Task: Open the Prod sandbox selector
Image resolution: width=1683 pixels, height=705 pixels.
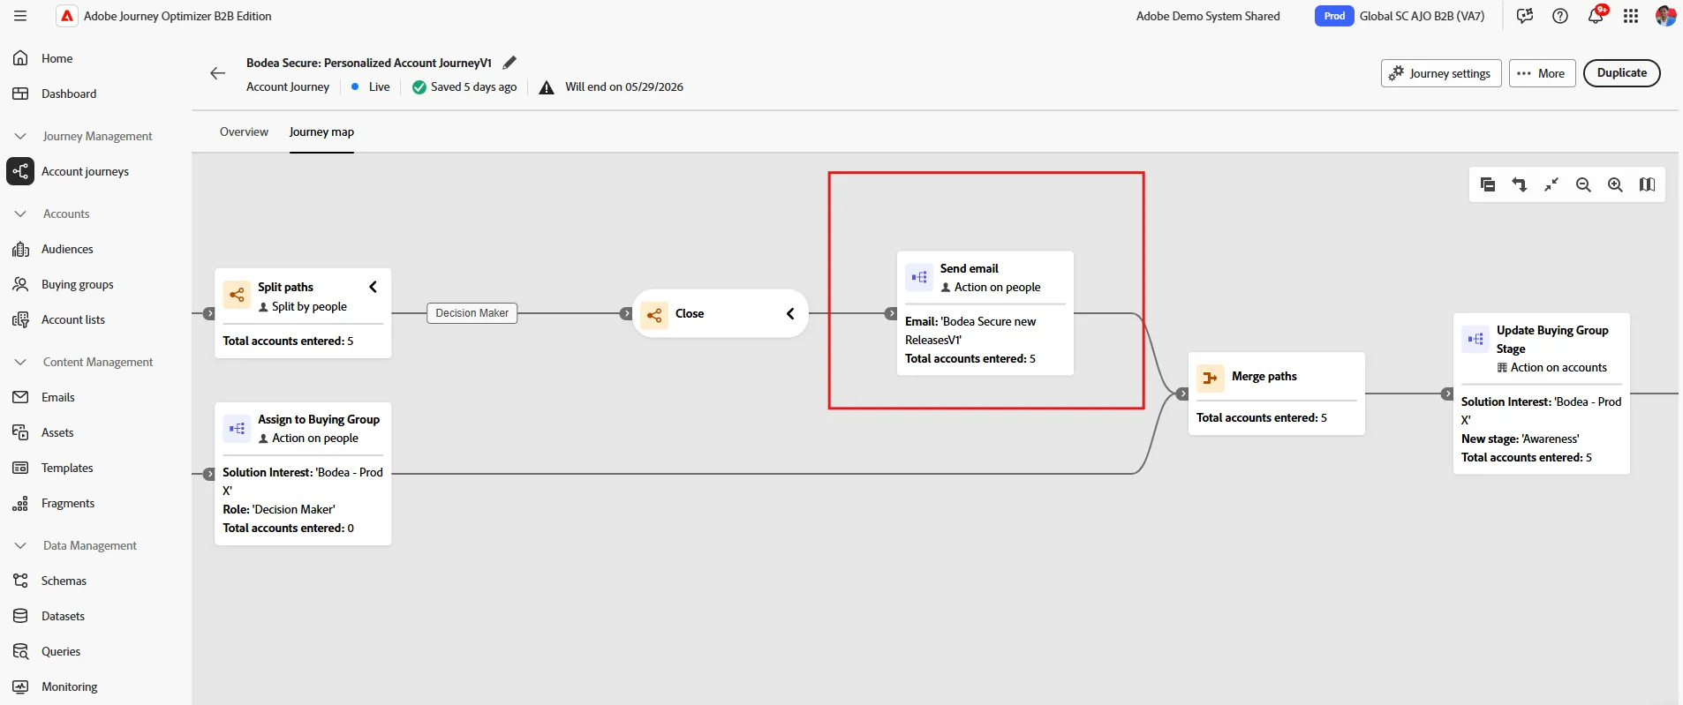Action: click(1334, 16)
